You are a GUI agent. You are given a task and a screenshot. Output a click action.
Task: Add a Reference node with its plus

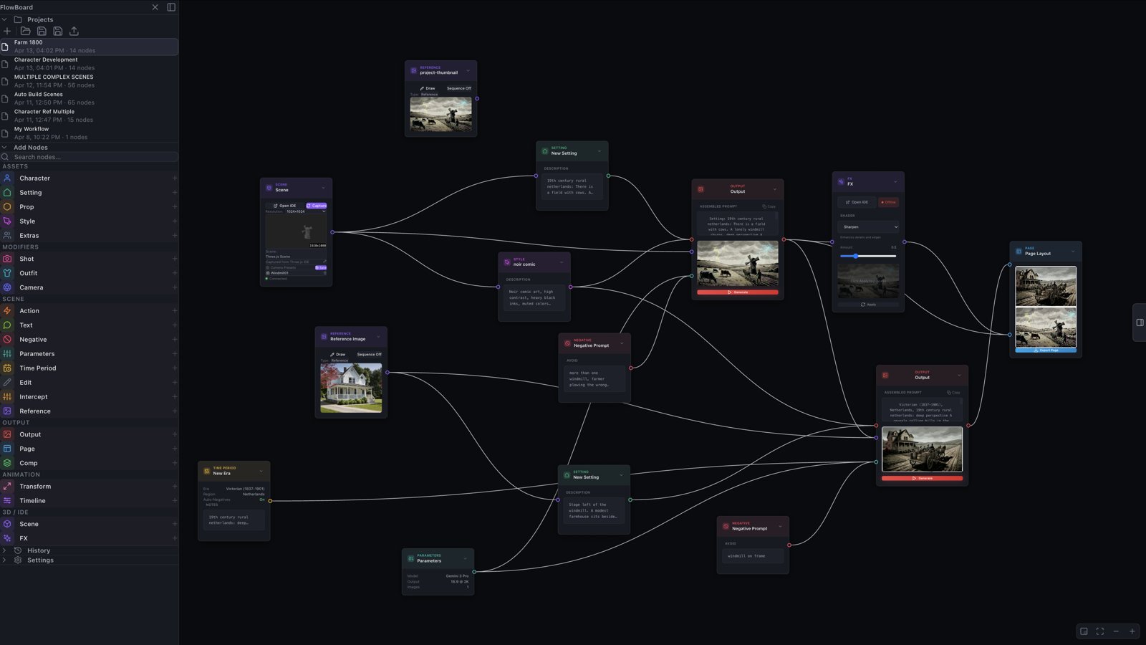tap(175, 411)
